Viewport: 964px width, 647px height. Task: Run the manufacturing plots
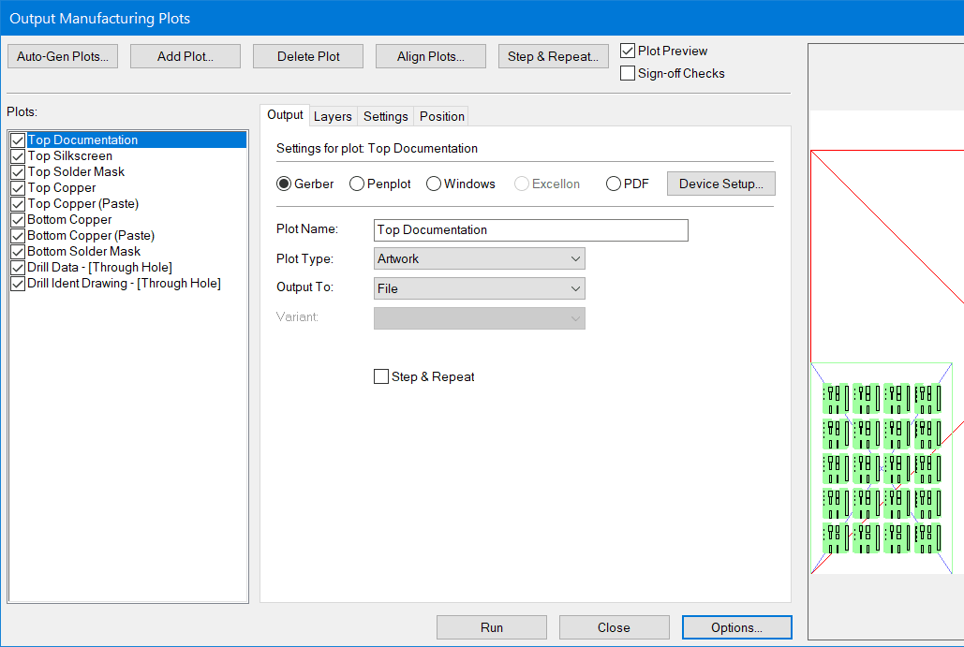(x=492, y=627)
